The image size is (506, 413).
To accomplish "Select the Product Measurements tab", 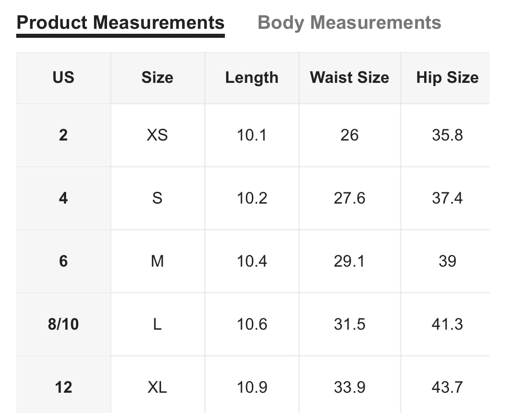I will click(120, 23).
